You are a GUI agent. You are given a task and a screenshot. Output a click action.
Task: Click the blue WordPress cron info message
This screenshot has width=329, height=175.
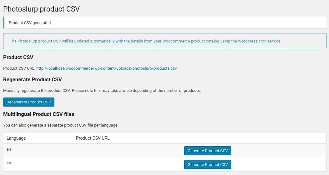pyautogui.click(x=145, y=41)
